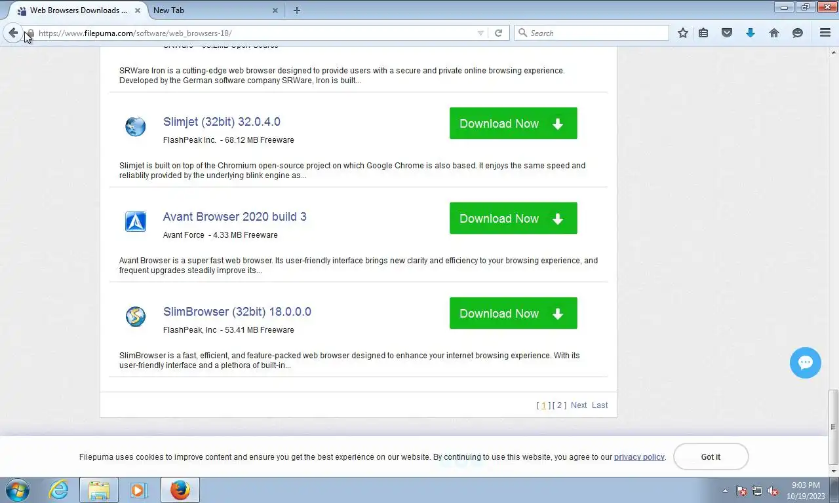Open the downloads arrow icon
The width and height of the screenshot is (839, 503).
751,33
